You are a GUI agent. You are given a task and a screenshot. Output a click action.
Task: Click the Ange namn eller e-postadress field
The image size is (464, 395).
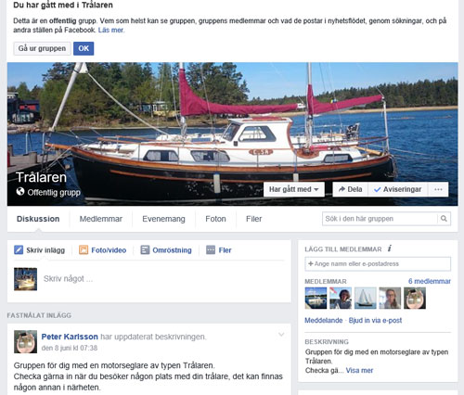coord(378,264)
